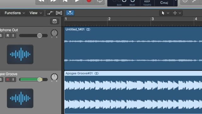Click bar 4 in the ruler
202x114 pixels.
[196, 19]
